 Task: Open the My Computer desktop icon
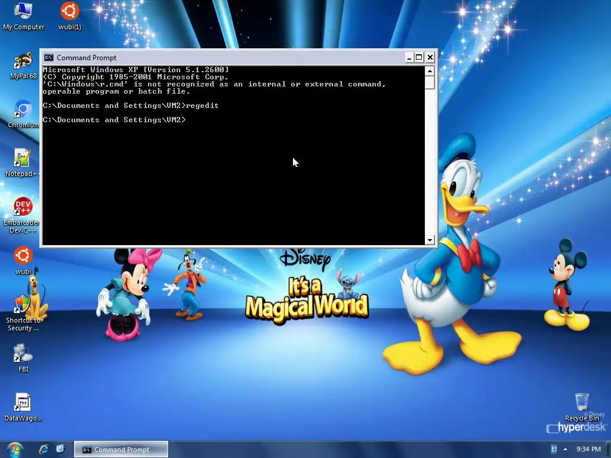tap(23, 16)
